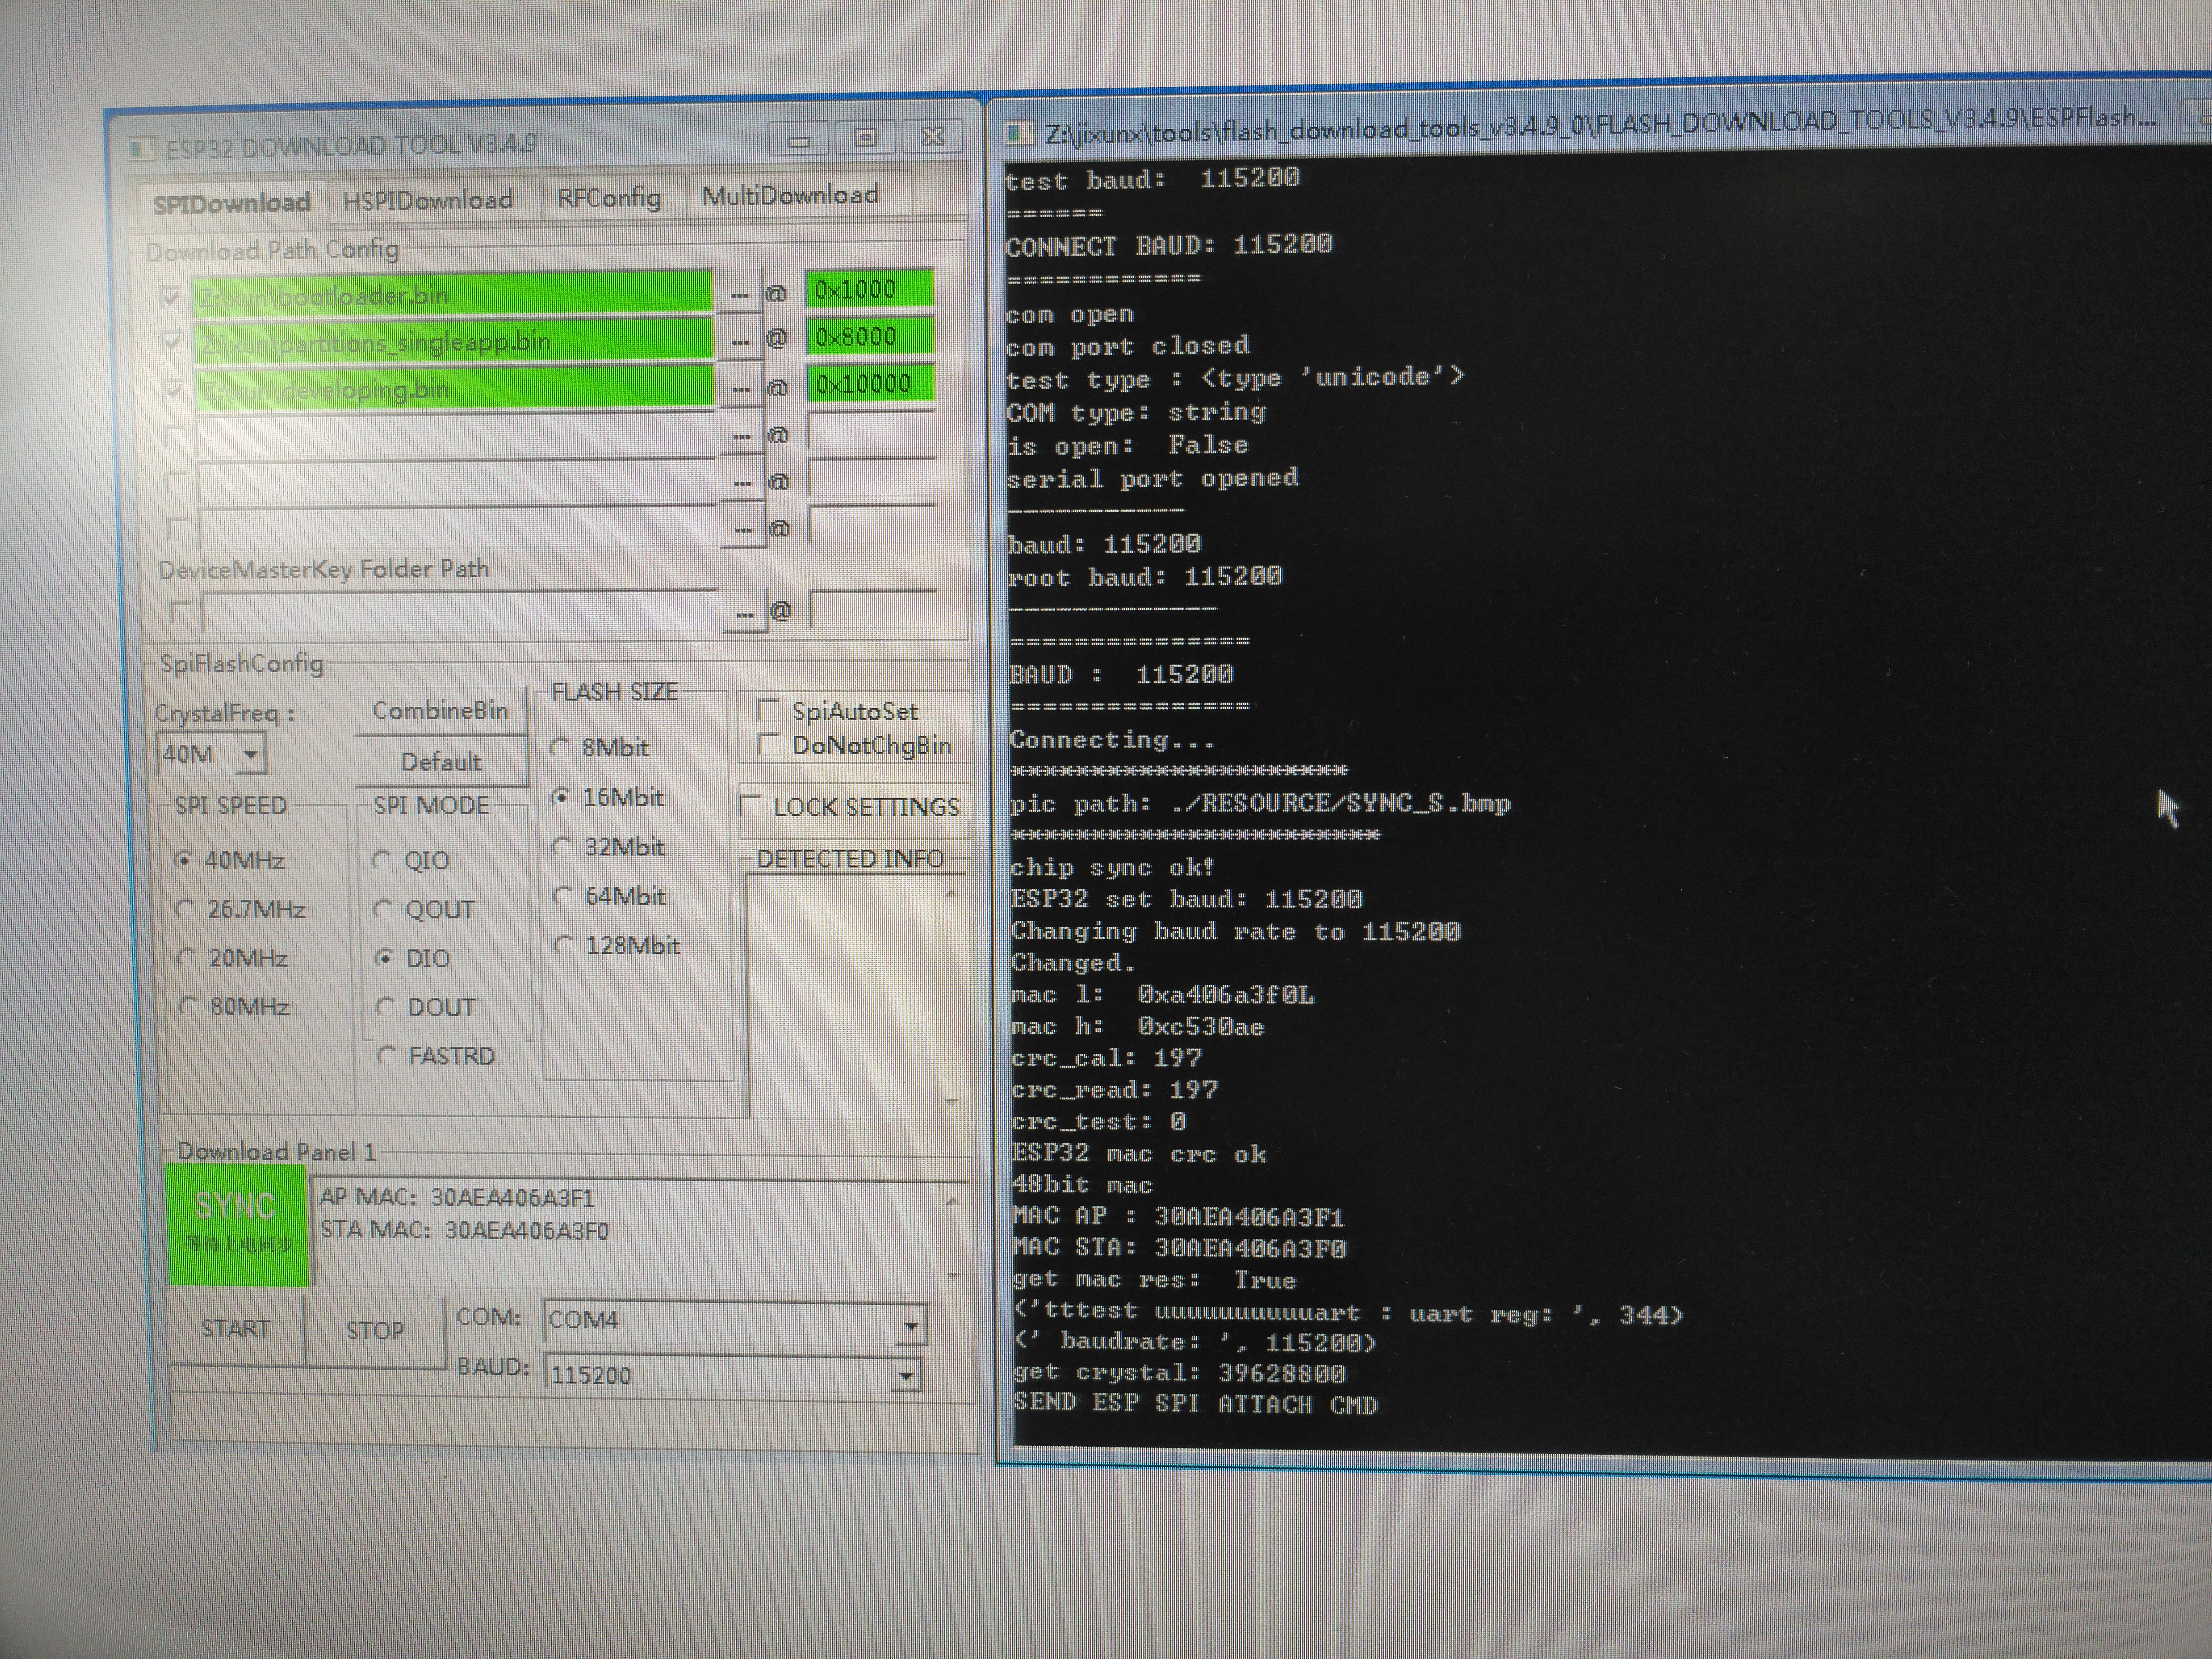
Task: Enable the SpiAutoSet checkbox
Action: (768, 711)
